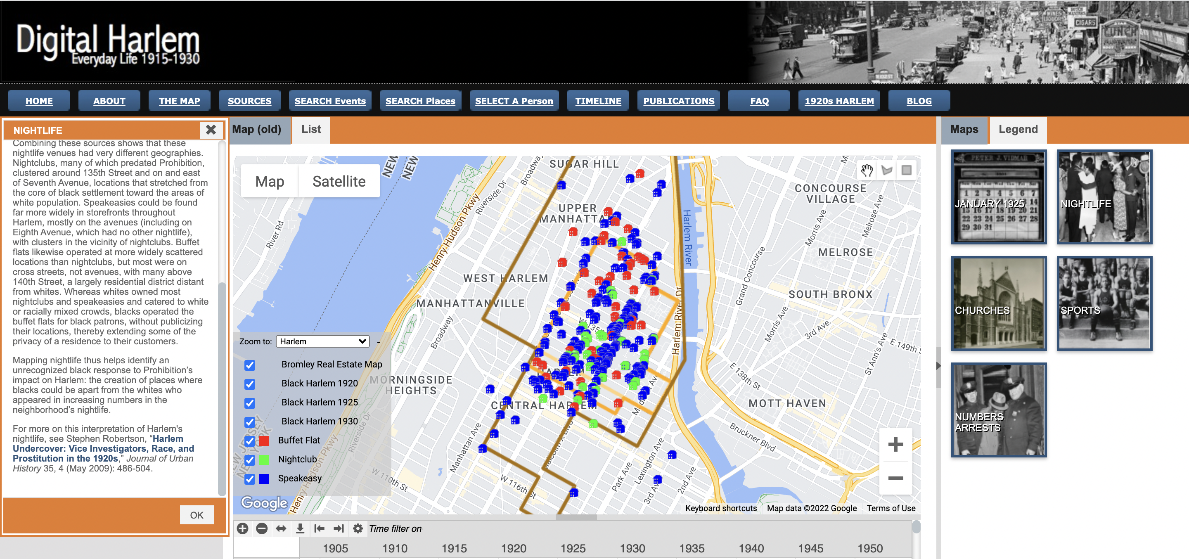Click the timeline zoom-out minus icon
This screenshot has height=559, width=1189.
262,528
